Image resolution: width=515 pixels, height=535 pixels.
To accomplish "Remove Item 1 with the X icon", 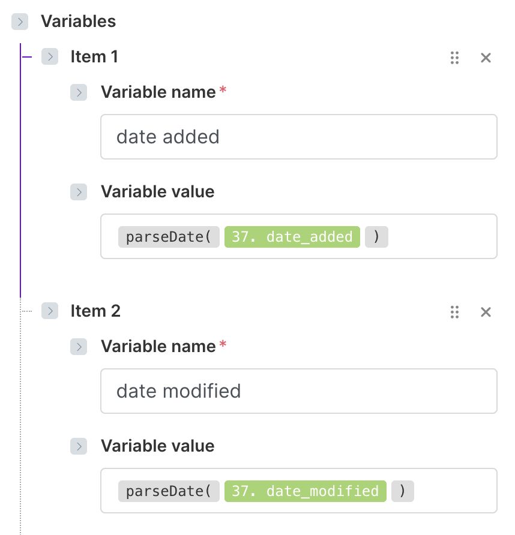I will pyautogui.click(x=486, y=58).
